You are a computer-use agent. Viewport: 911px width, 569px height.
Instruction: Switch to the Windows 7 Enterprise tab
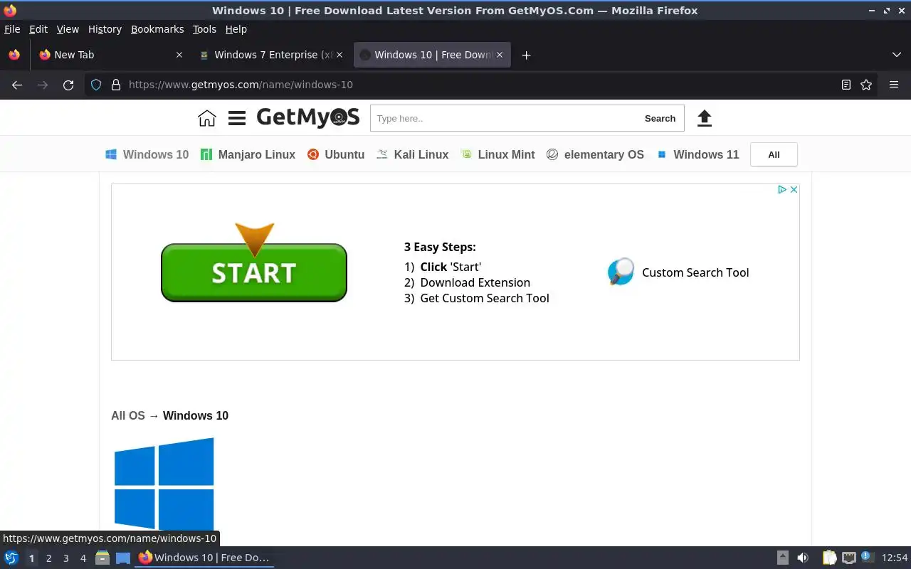click(x=271, y=55)
